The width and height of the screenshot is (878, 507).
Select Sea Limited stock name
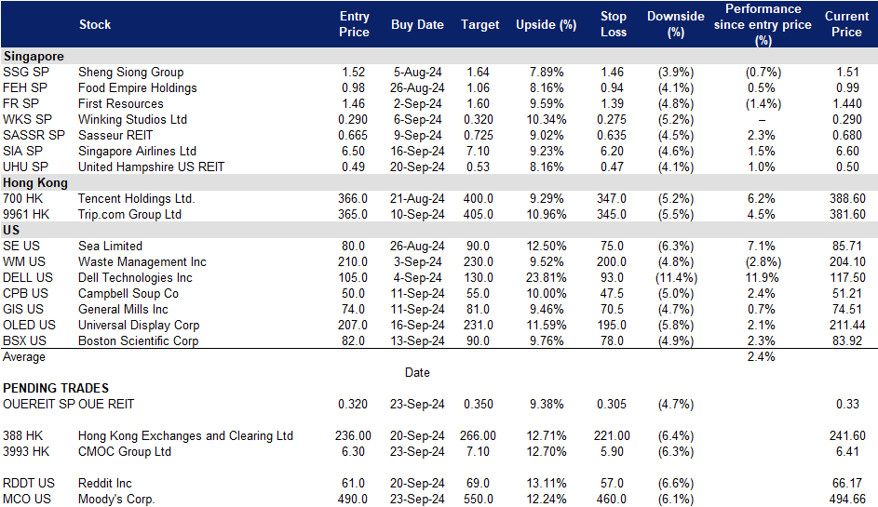pos(110,247)
